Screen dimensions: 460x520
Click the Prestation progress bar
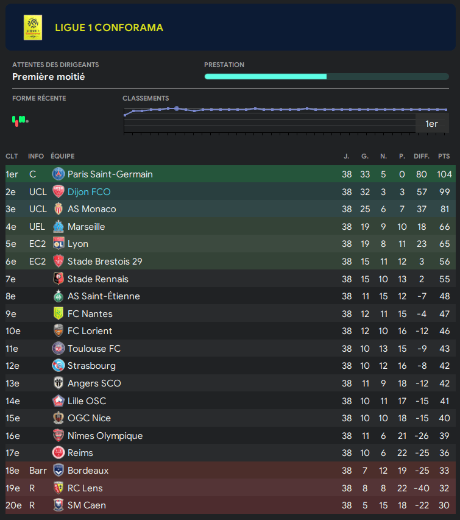(x=327, y=77)
